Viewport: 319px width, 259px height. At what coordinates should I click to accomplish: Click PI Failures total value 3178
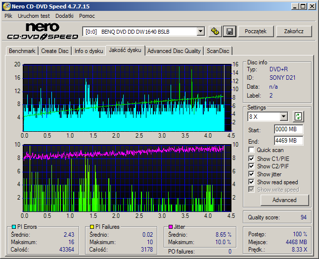point(147,250)
